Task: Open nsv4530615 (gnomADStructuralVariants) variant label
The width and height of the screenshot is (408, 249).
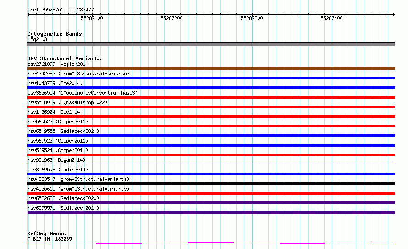Action: click(x=78, y=189)
